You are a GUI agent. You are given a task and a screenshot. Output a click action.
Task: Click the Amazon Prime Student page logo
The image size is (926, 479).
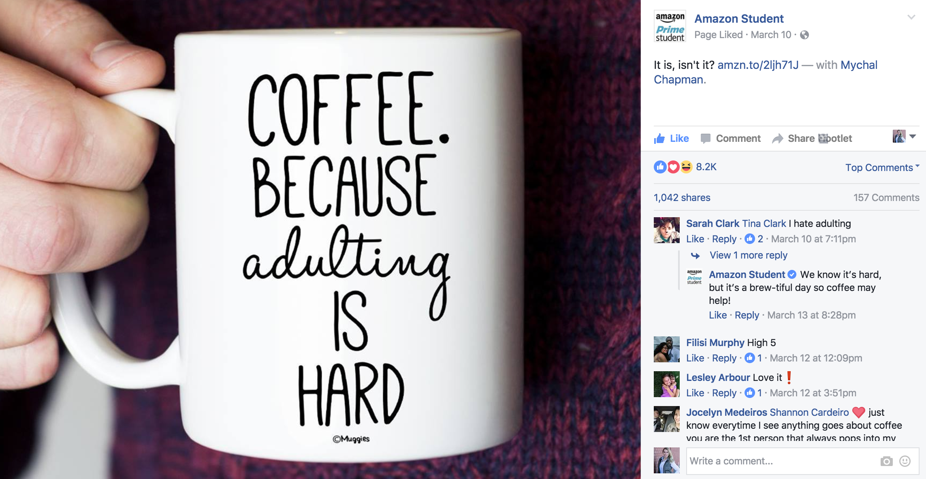coord(670,26)
